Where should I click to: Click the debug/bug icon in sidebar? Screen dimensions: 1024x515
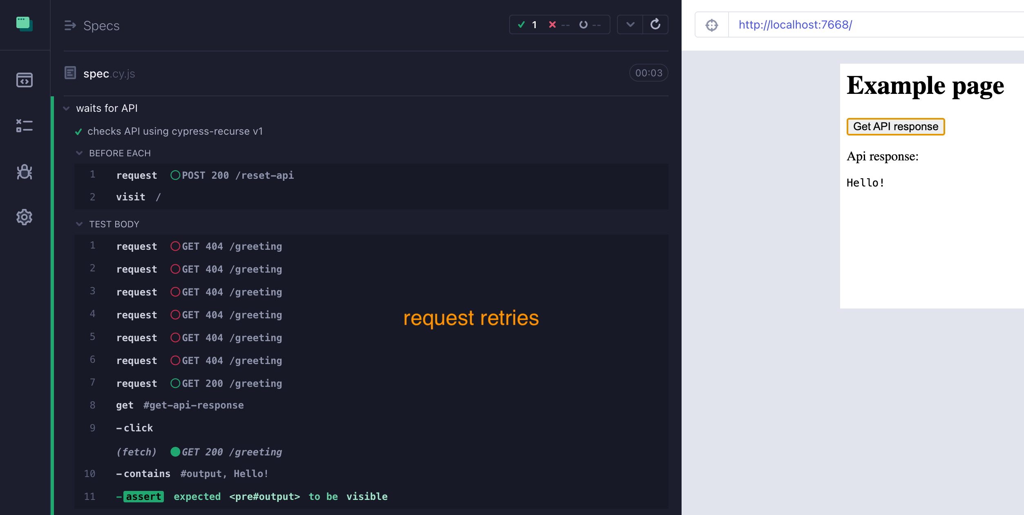click(x=25, y=172)
